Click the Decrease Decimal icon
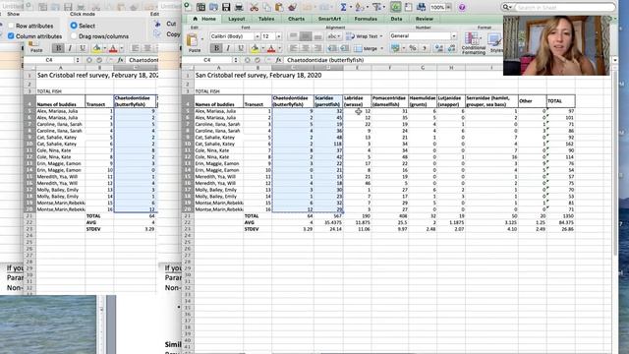Viewport: 629px width, 354px height. 452,48
